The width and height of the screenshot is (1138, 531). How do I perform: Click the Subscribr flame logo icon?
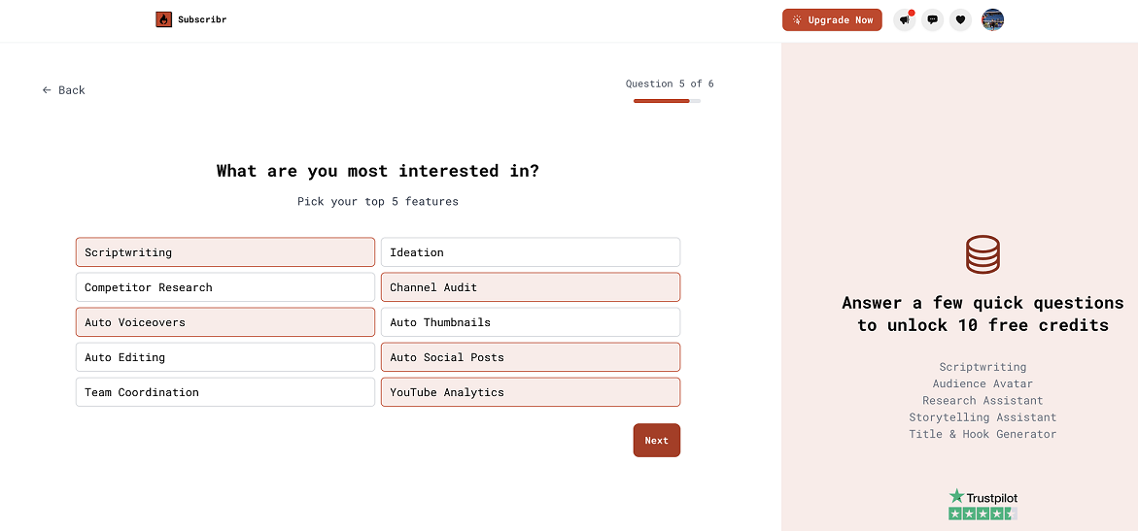point(163,19)
